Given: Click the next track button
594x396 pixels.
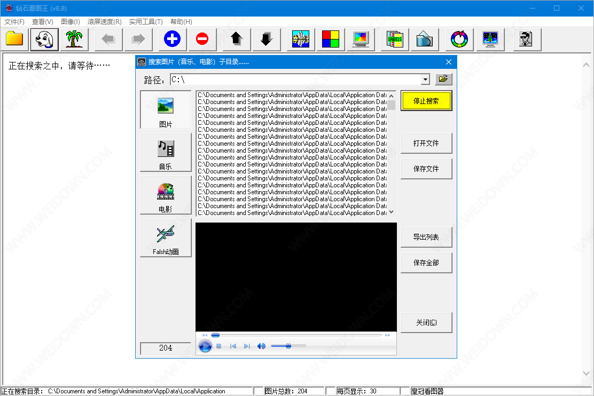Looking at the screenshot, I should (247, 346).
